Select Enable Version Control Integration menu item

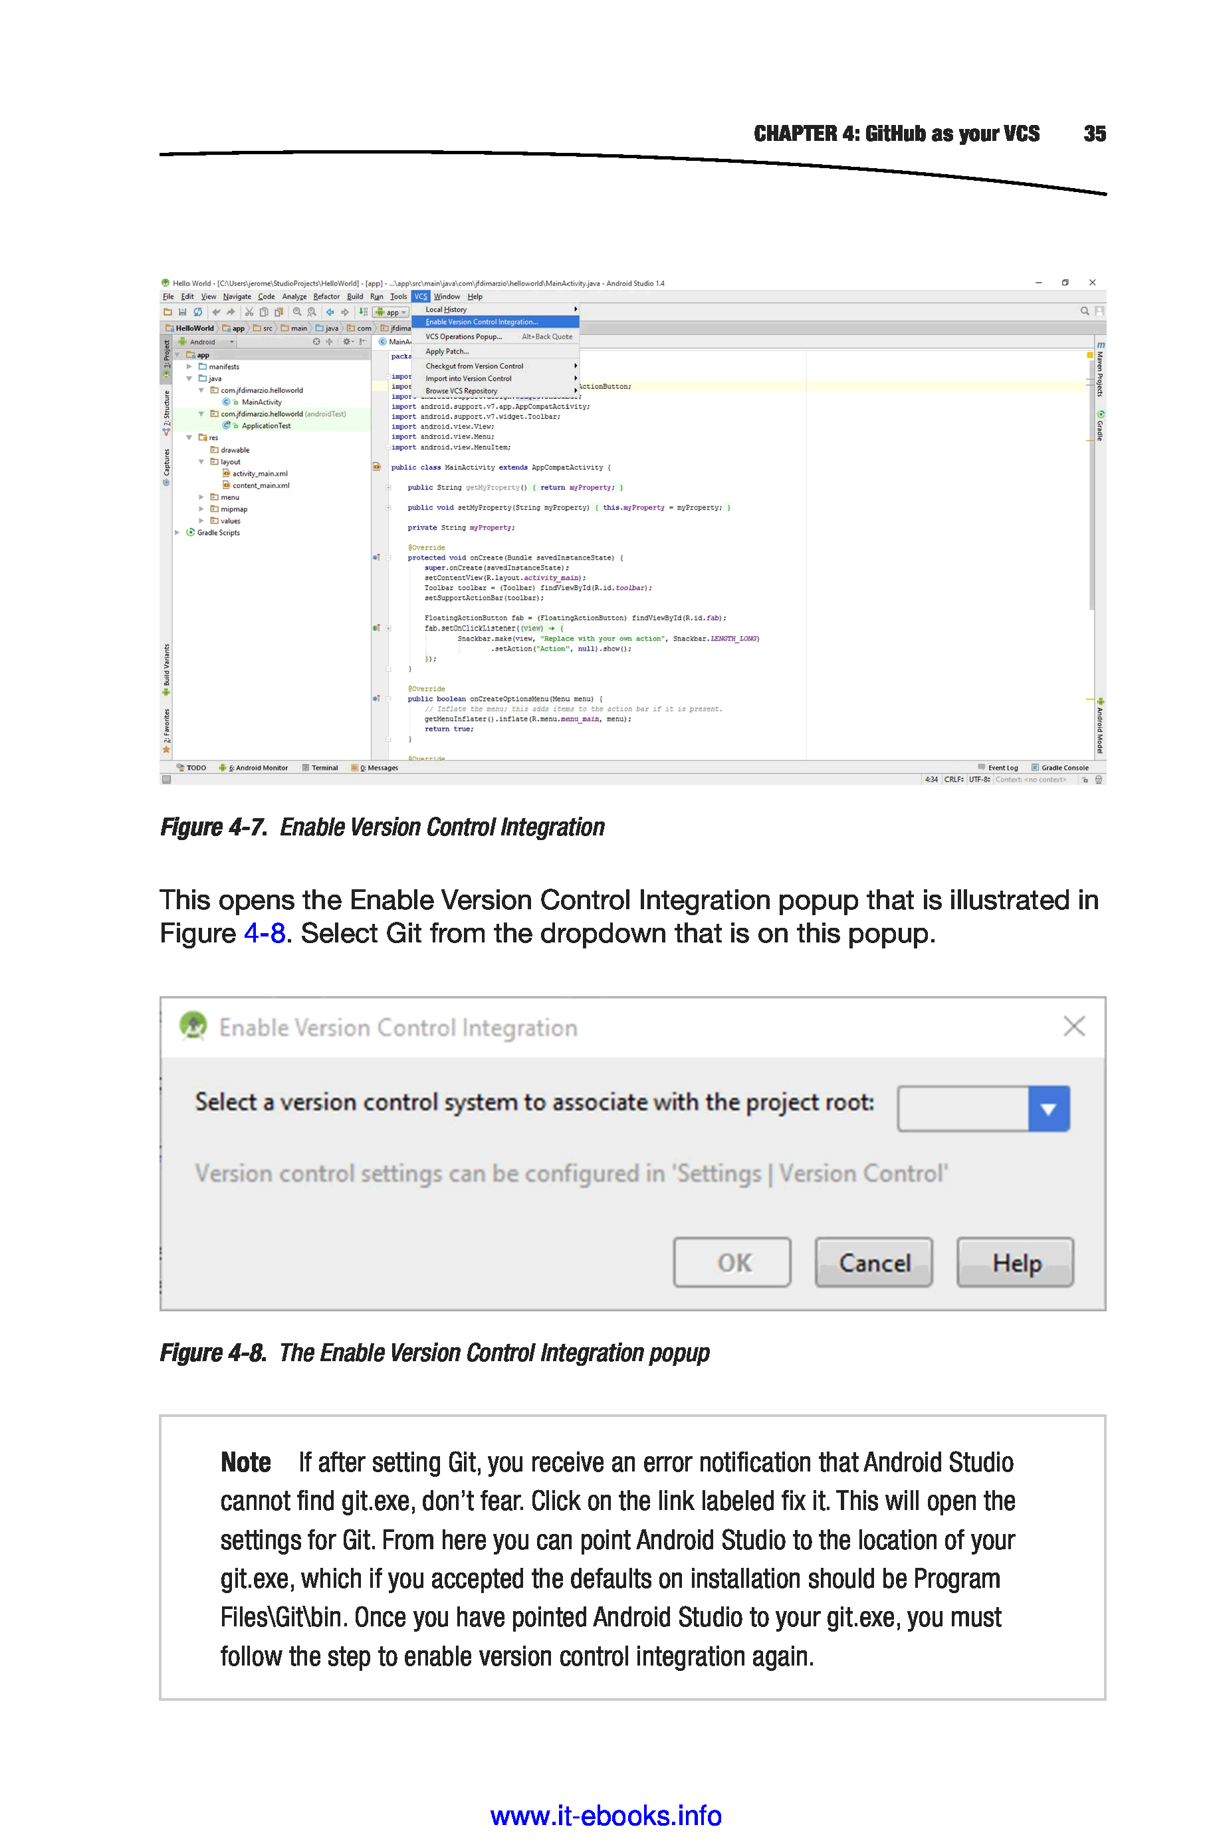point(481,322)
